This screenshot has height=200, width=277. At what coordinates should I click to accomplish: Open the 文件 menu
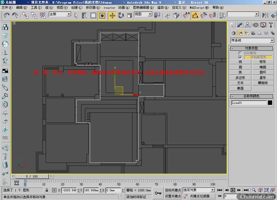pyautogui.click(x=7, y=7)
